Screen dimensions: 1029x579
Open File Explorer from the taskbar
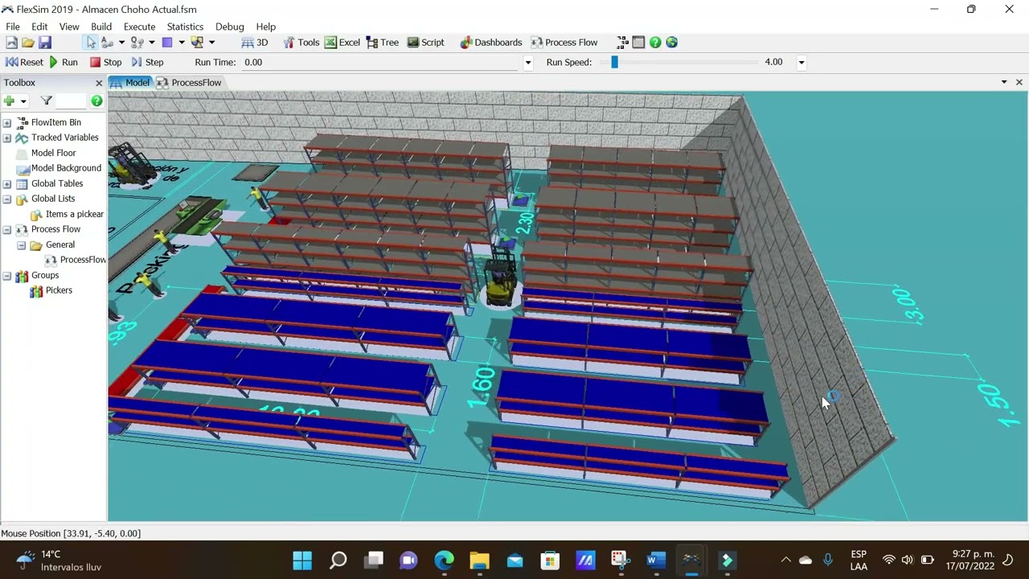click(x=479, y=561)
